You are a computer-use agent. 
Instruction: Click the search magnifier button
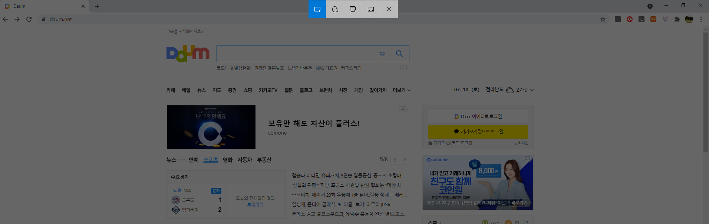[x=399, y=54]
